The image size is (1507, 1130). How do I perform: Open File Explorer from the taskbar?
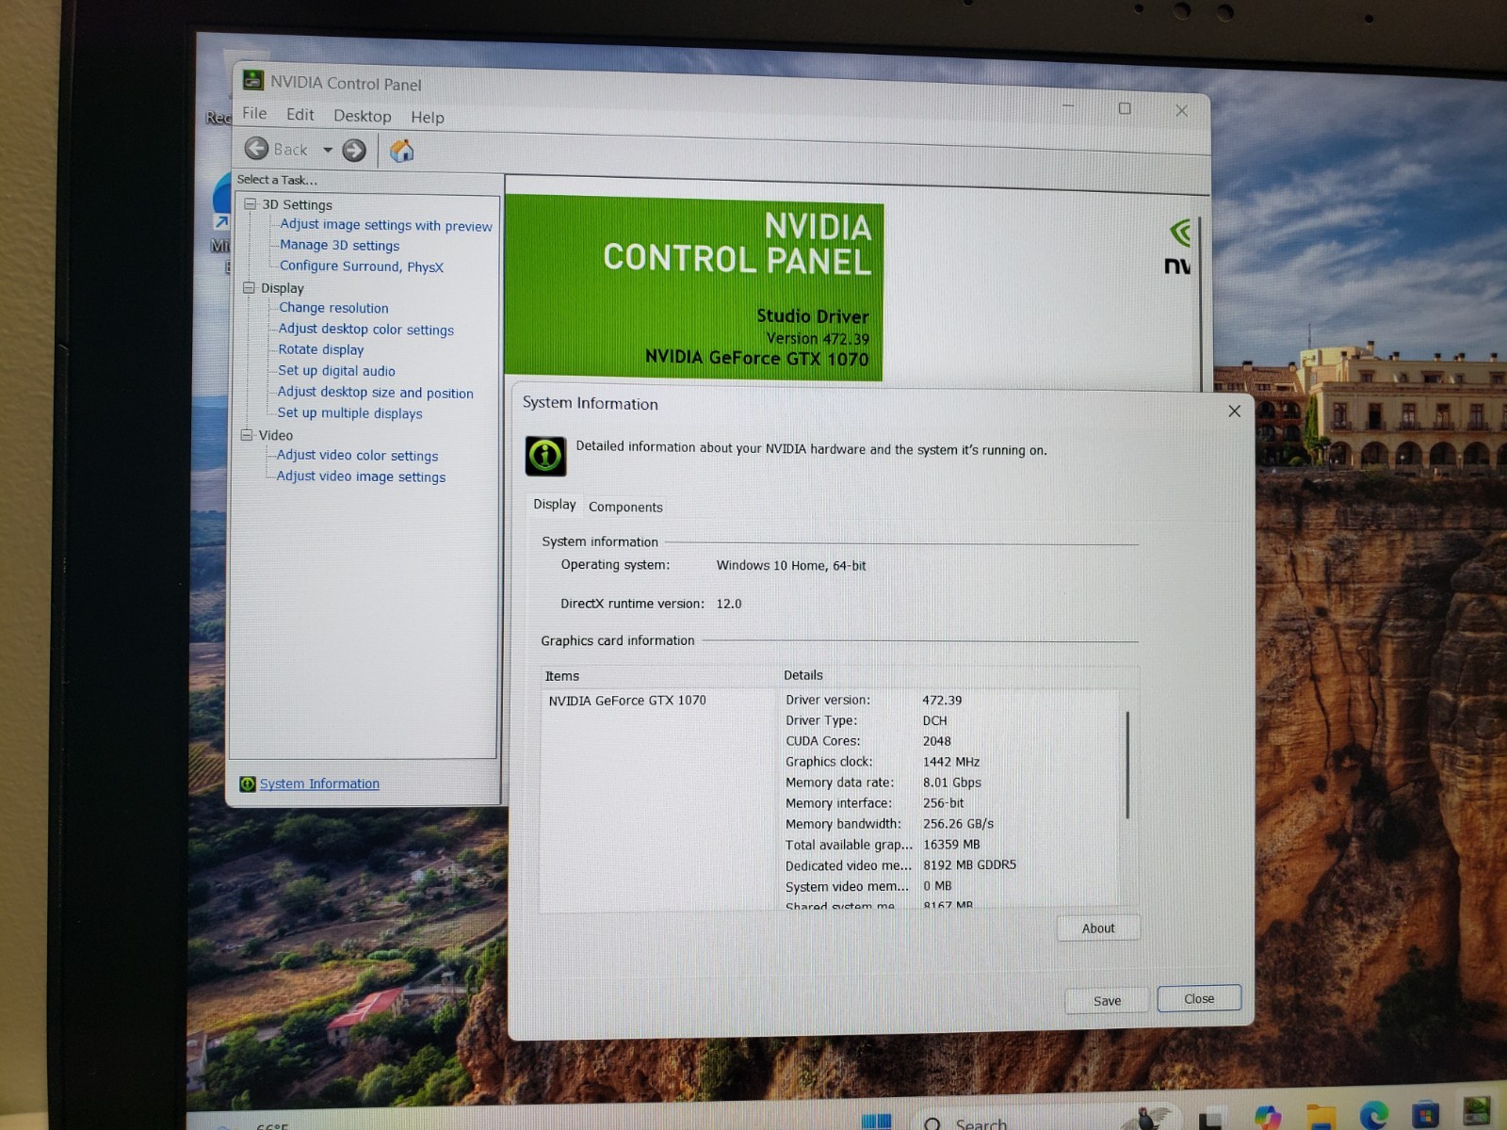[1321, 1119]
